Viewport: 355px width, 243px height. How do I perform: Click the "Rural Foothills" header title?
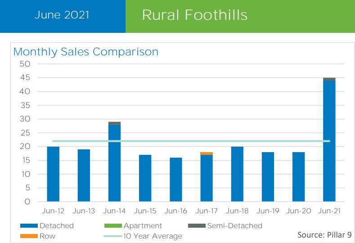195,15
